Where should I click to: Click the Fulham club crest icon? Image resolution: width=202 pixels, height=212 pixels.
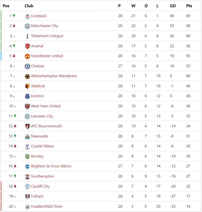pos(28,196)
